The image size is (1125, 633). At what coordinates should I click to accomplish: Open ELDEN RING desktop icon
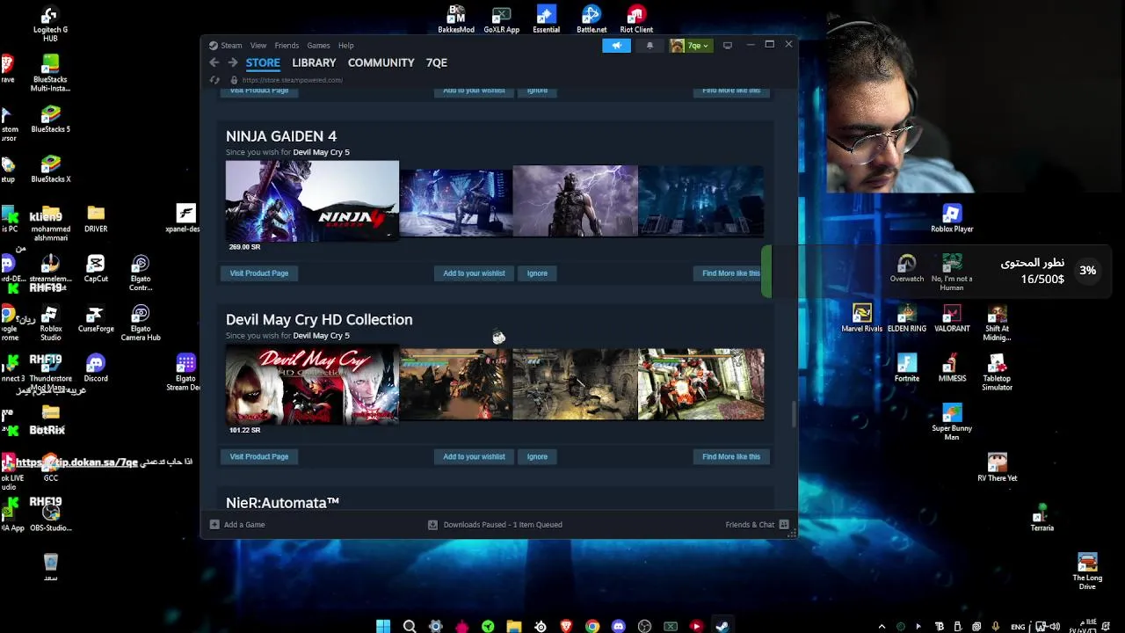point(907,318)
